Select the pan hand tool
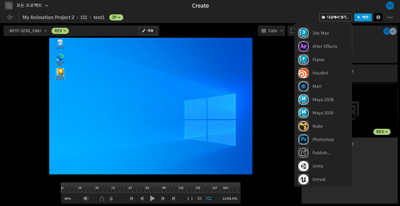 click(111, 198)
